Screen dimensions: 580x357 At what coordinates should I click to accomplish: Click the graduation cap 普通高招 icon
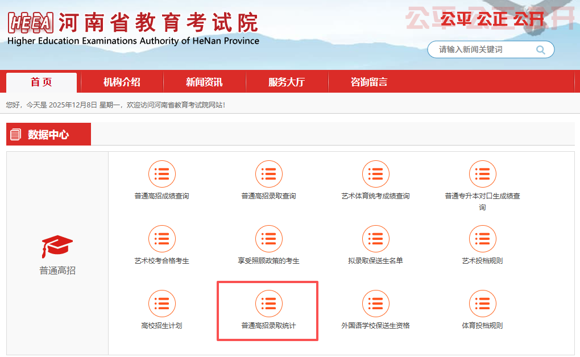57,247
